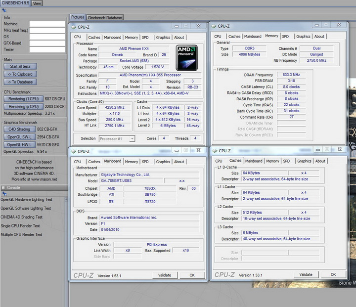Click the CPU-Z icon in top-left window title
Screen dimensions: 356x307
click(74, 27)
